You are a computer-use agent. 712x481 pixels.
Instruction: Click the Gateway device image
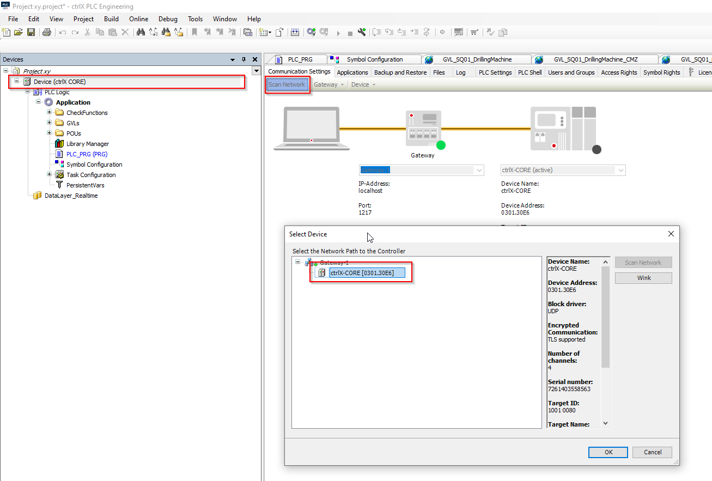pos(423,128)
